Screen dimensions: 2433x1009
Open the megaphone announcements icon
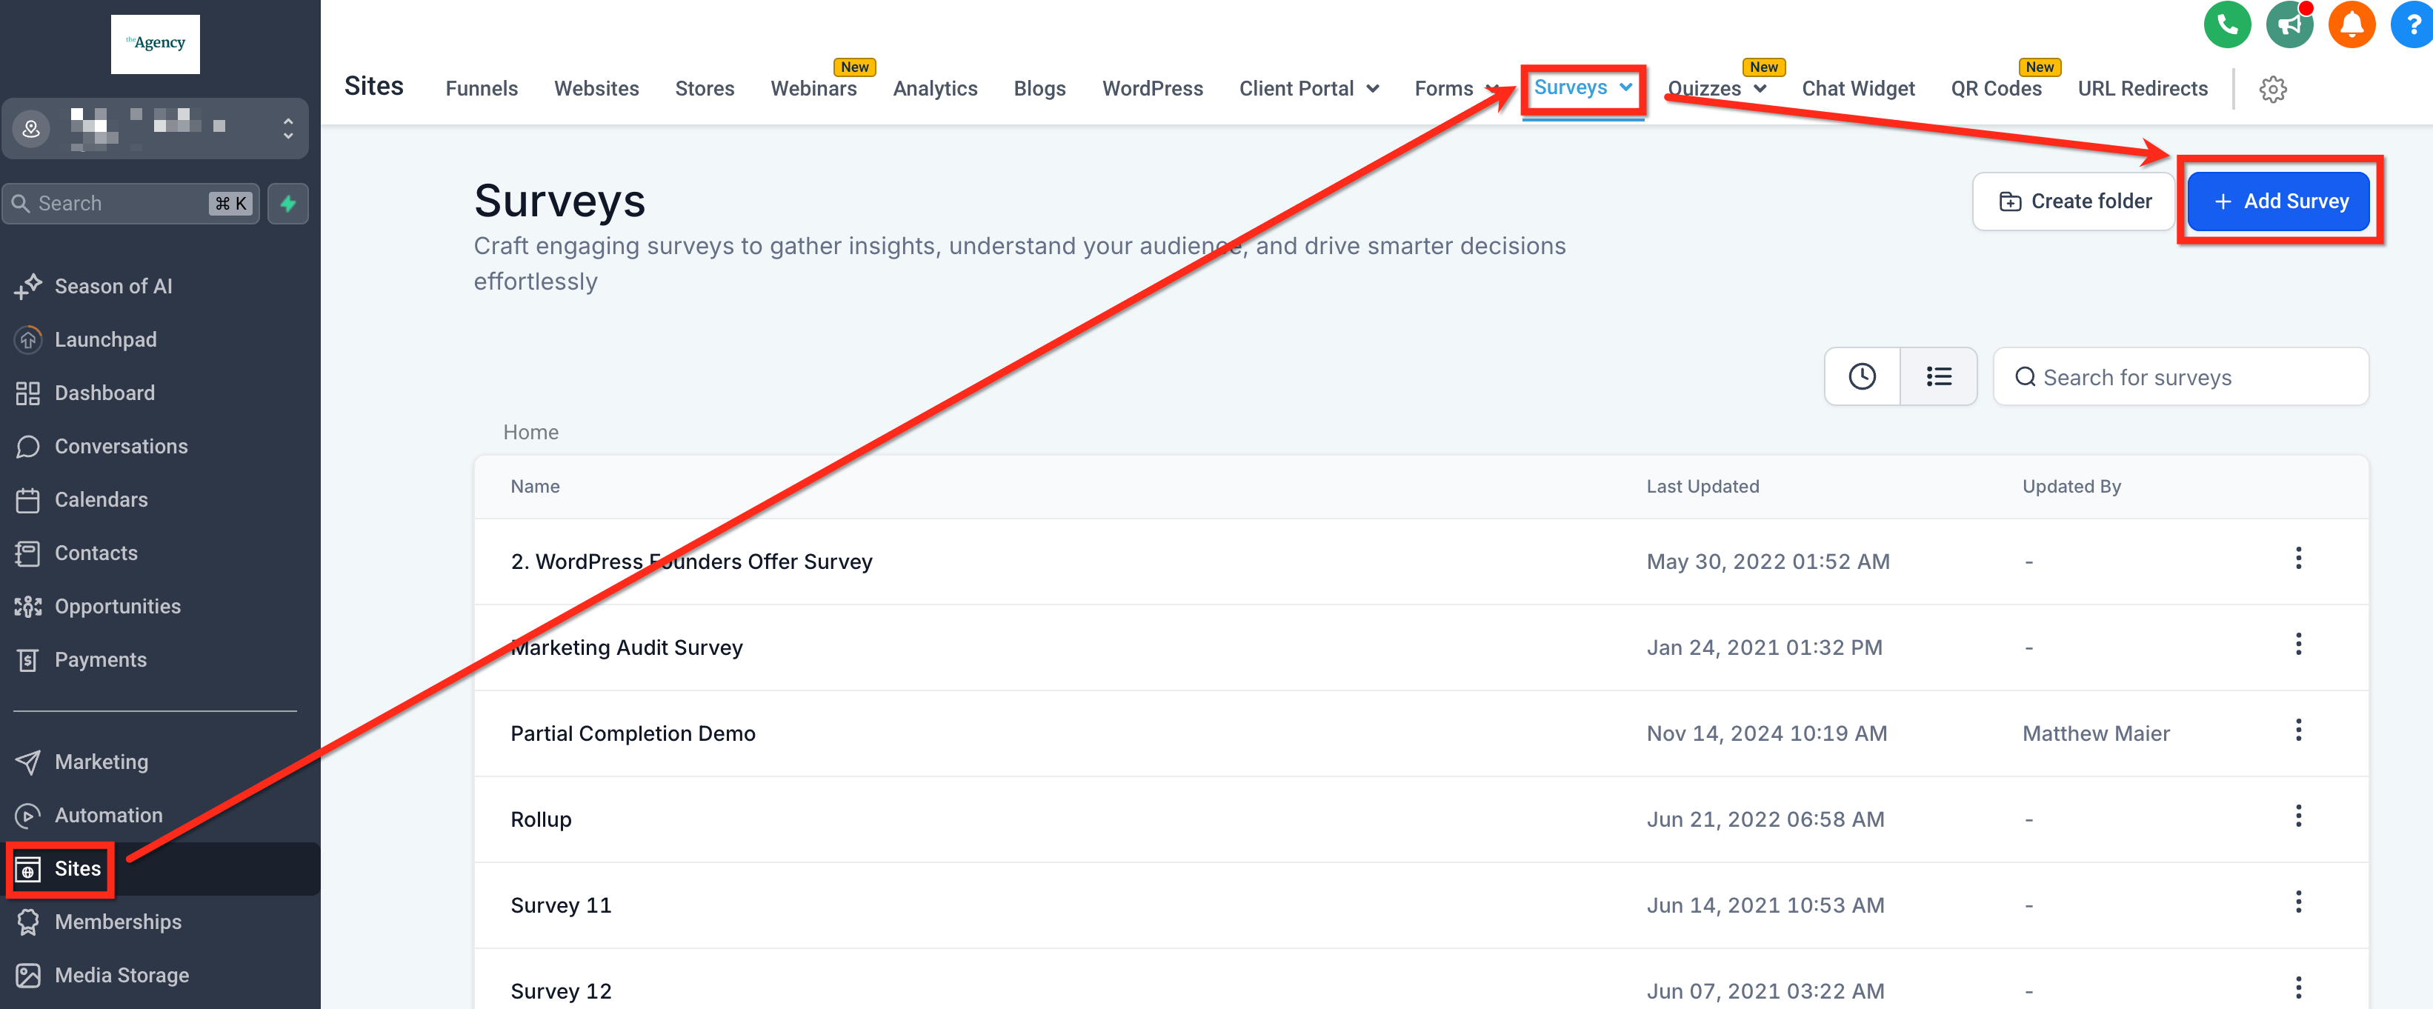pos(2289,24)
